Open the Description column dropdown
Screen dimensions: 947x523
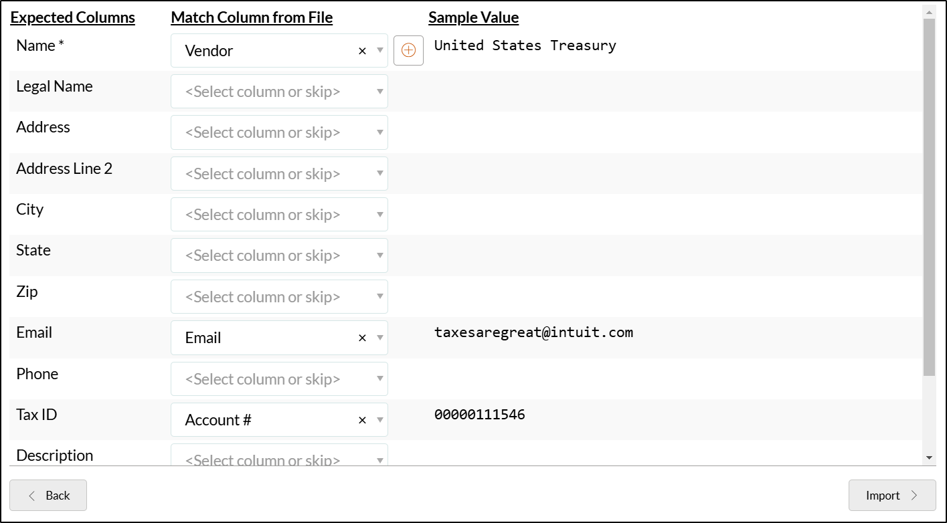pyautogui.click(x=279, y=455)
